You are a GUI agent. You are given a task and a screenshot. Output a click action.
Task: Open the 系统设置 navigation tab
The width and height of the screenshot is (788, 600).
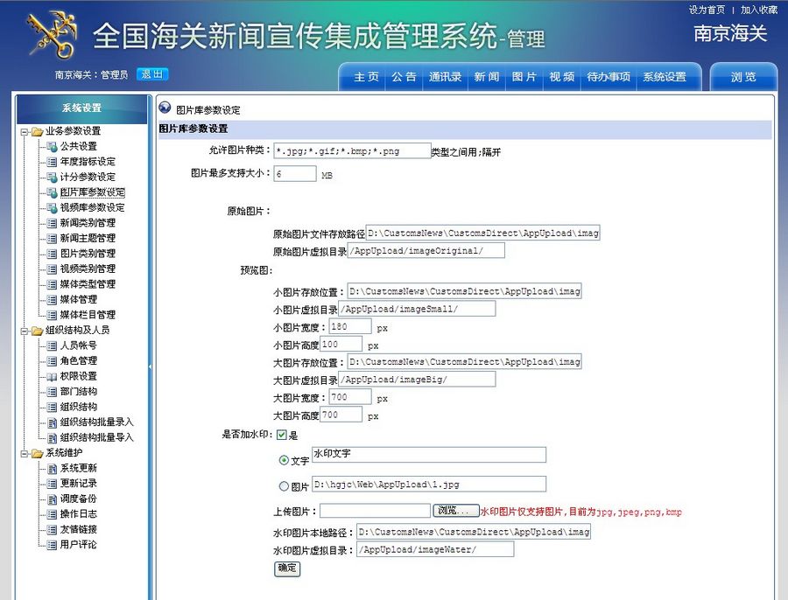point(665,77)
